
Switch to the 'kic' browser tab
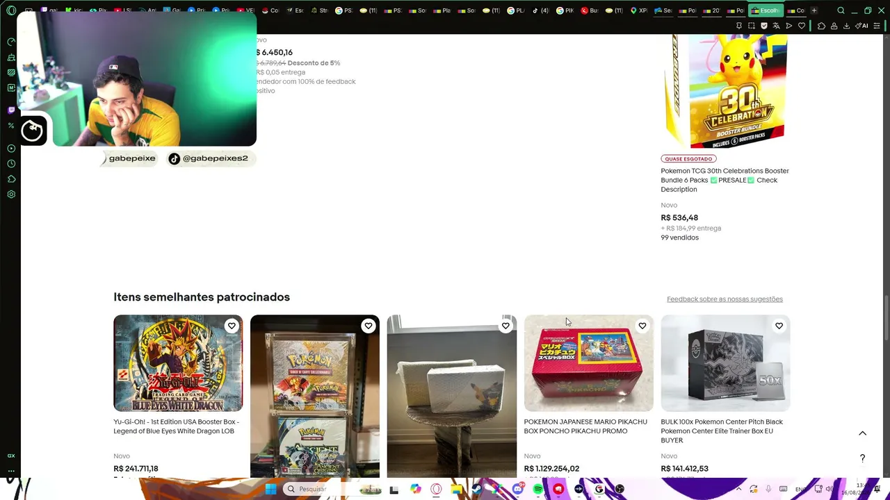(74, 10)
